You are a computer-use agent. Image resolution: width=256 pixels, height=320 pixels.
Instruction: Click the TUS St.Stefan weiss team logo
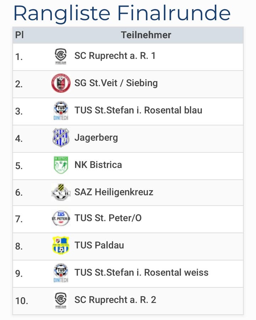(x=60, y=273)
